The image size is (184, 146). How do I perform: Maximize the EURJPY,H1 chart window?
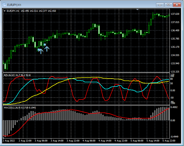[x=168, y=4]
